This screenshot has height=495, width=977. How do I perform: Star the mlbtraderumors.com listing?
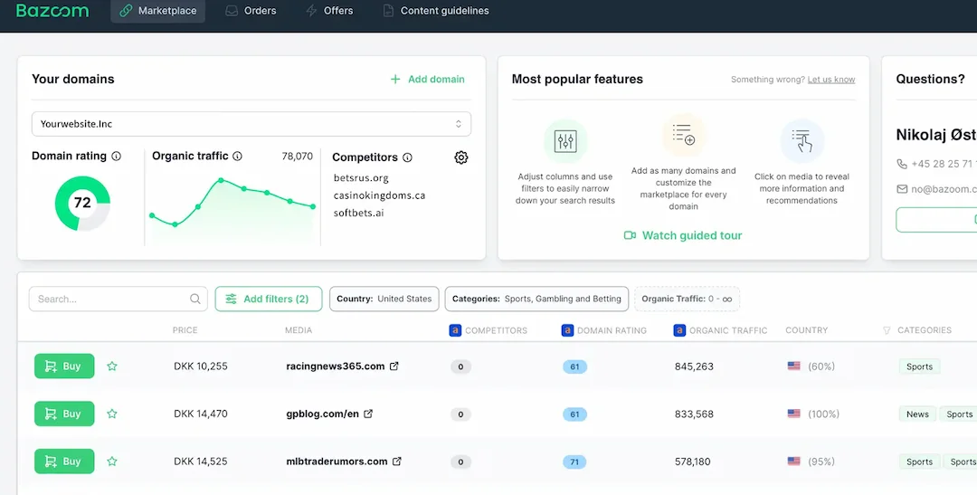112,462
